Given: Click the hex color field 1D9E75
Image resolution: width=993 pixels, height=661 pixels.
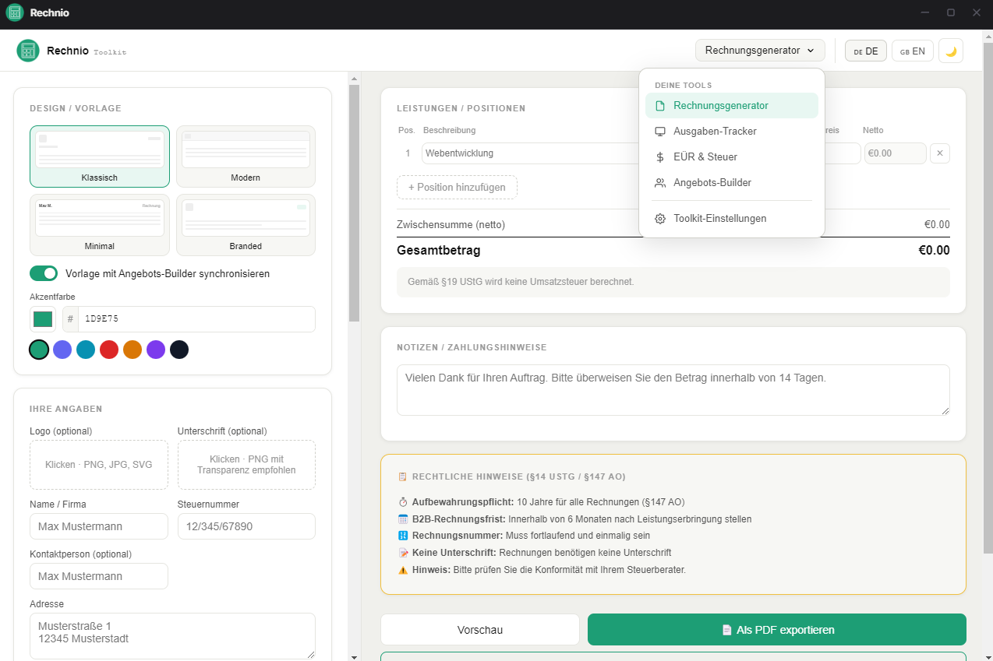Looking at the screenshot, I should point(197,319).
